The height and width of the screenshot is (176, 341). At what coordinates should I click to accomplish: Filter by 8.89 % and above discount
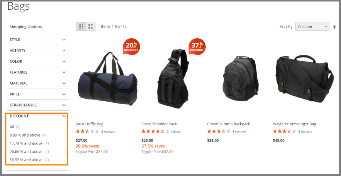[28, 135]
